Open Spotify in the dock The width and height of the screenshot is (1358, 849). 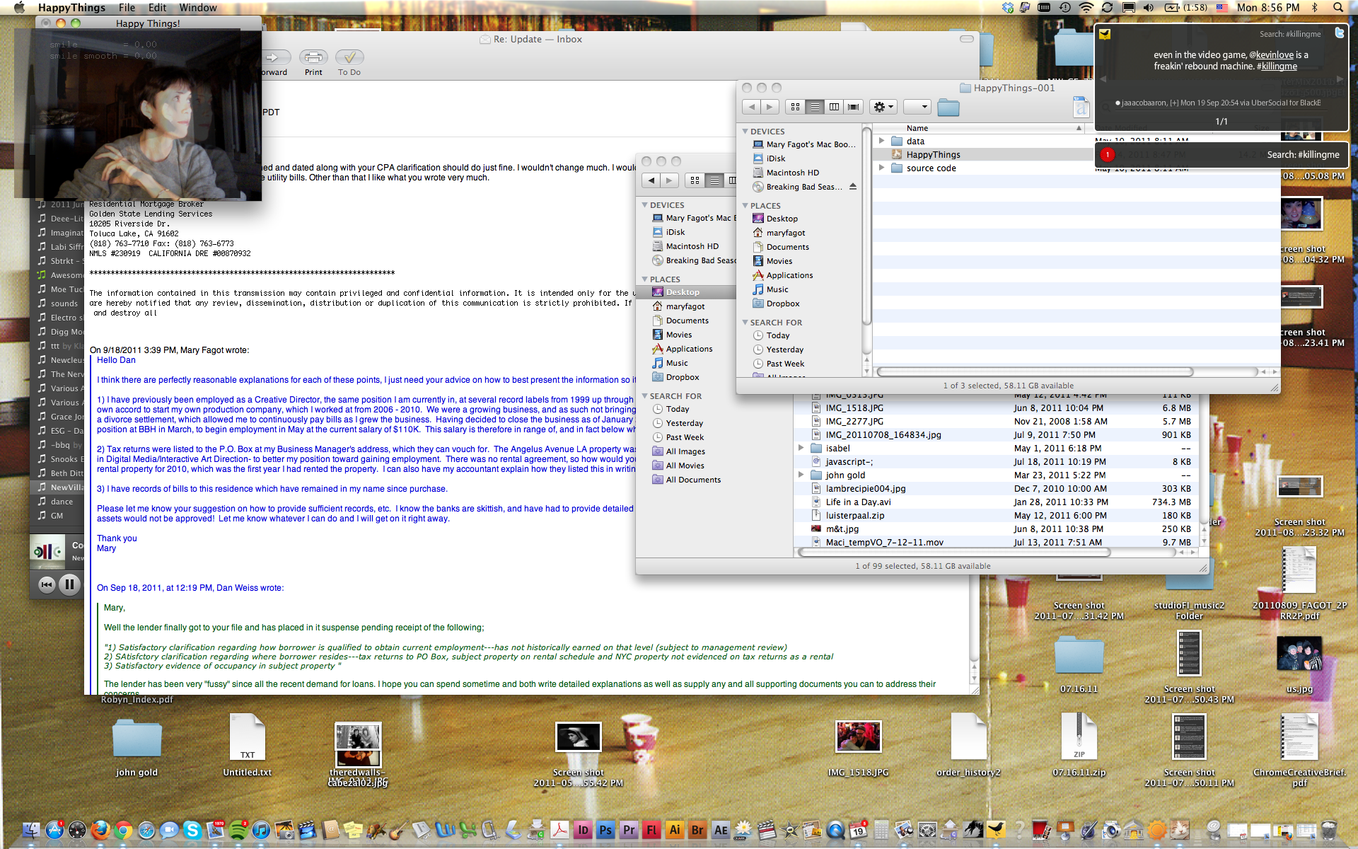tap(238, 829)
